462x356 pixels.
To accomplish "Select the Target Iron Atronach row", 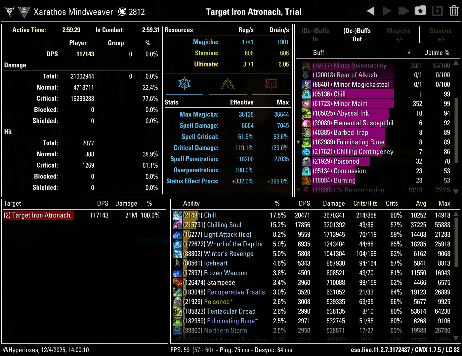I will [x=38, y=215].
